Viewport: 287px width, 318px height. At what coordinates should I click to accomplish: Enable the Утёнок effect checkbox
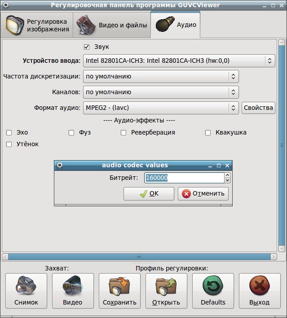[9, 144]
